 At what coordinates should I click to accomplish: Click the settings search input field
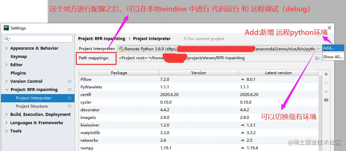(38, 39)
